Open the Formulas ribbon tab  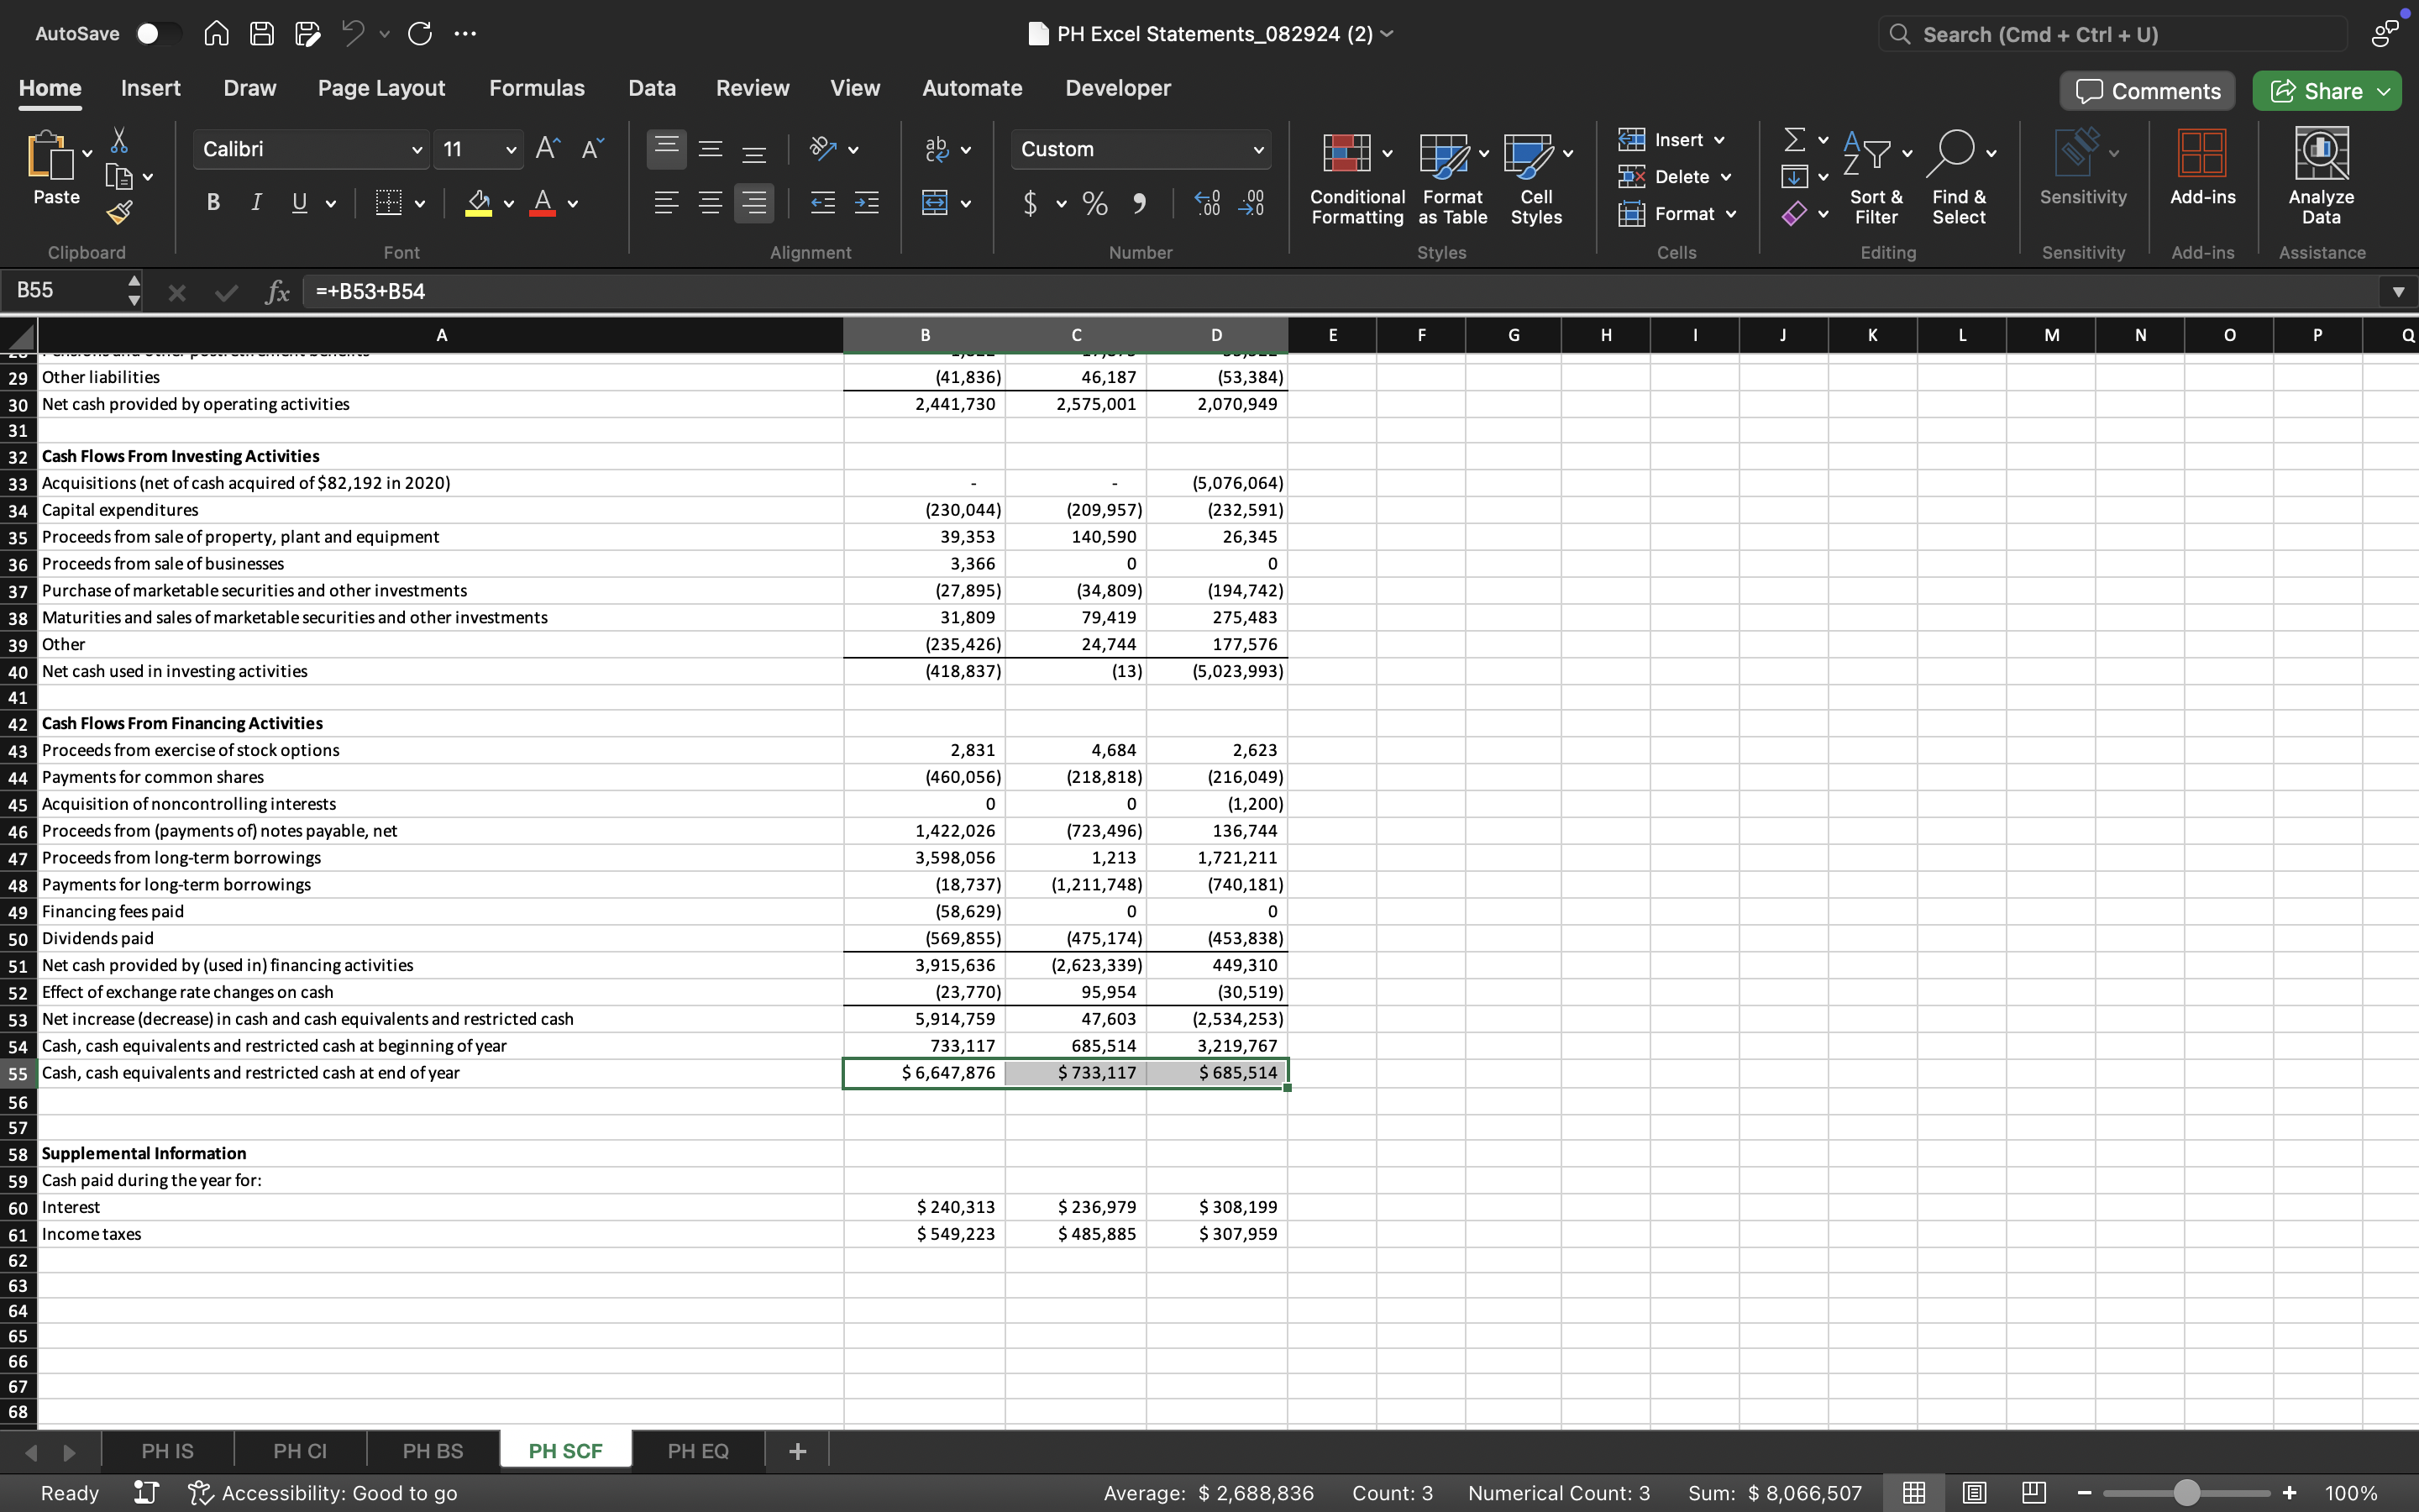(537, 88)
